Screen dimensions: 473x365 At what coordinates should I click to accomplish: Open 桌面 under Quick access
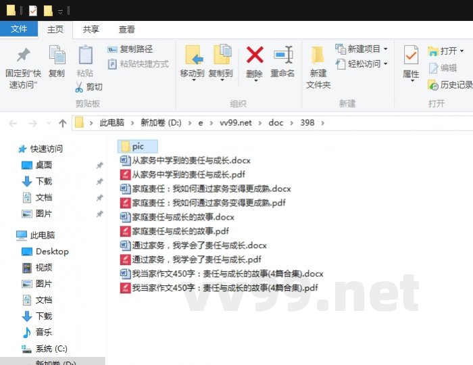click(x=36, y=165)
